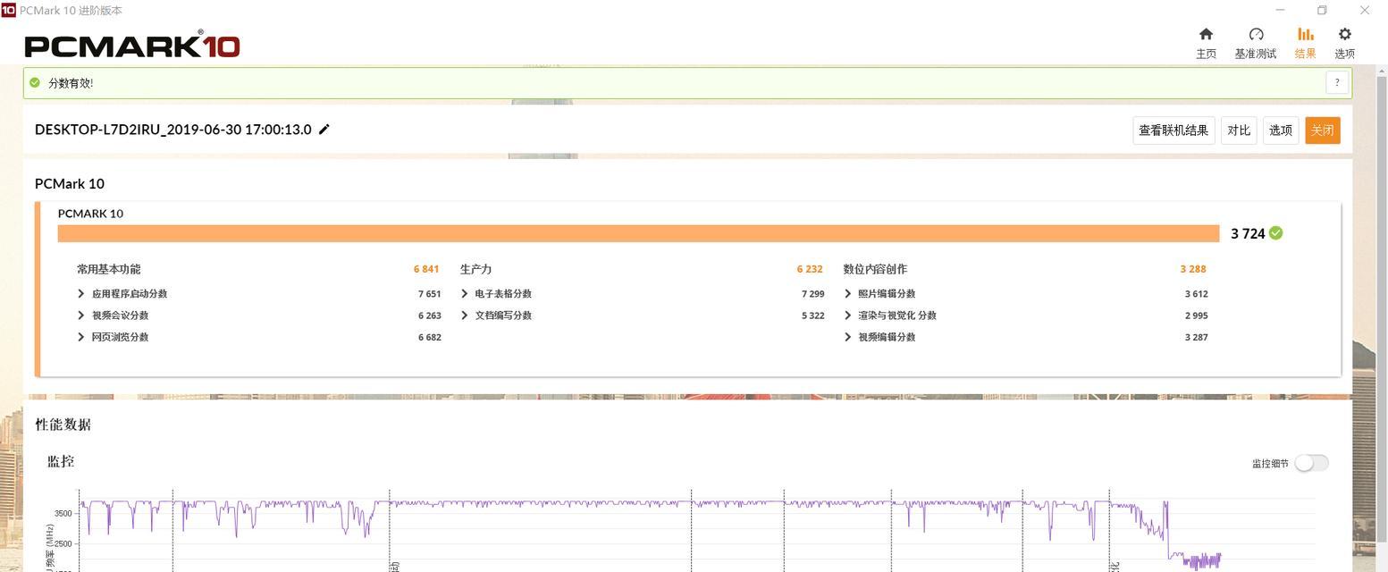Click the 数位内容创作 score 3 288
This screenshot has width=1388, height=572.
(1193, 269)
